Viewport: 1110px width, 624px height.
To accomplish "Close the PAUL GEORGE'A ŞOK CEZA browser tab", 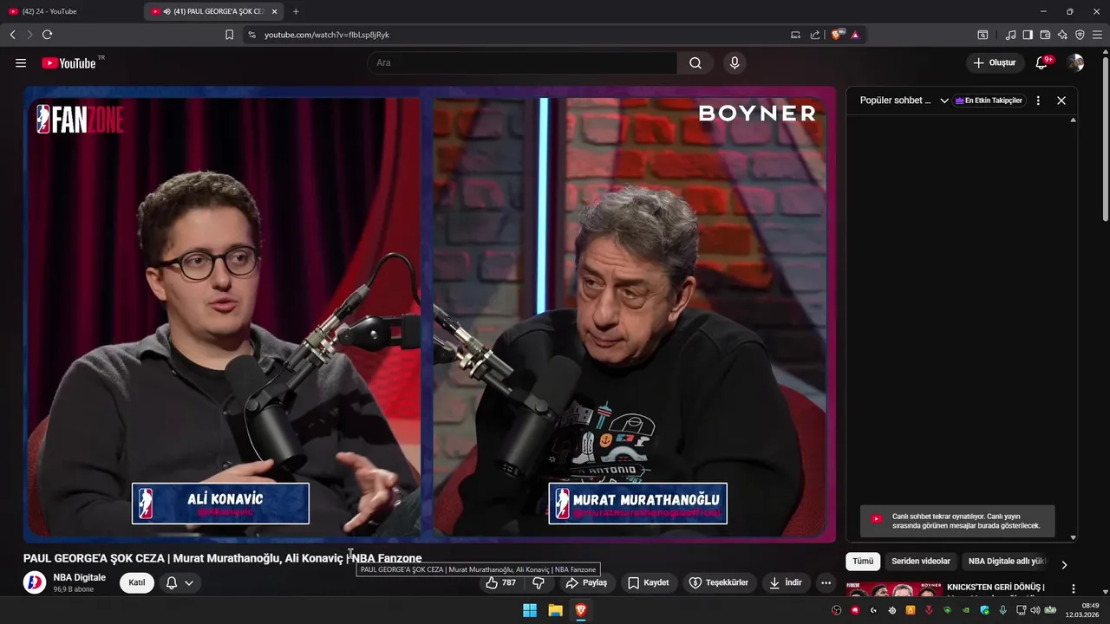I will coord(274,11).
